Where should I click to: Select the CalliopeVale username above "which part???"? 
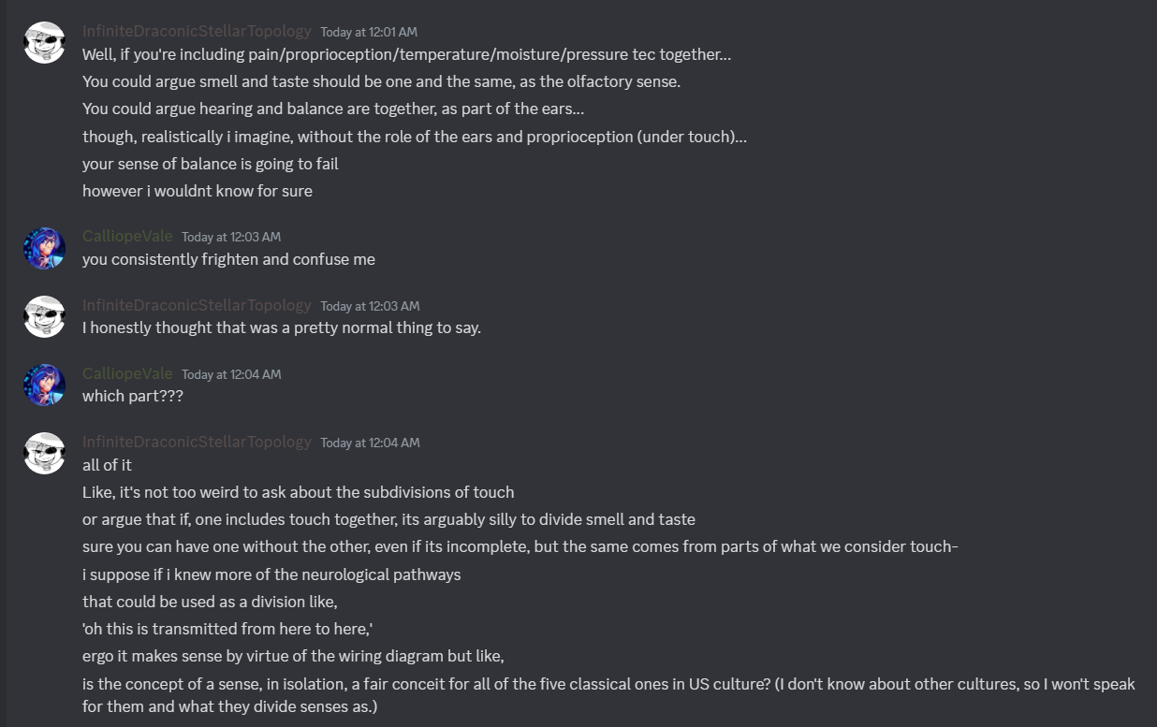point(127,373)
